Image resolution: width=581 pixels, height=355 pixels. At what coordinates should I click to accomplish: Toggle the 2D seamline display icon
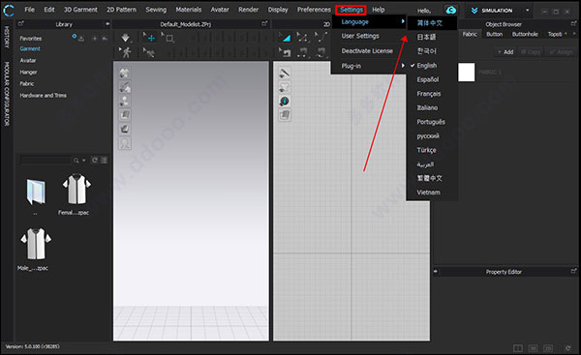pyautogui.click(x=285, y=73)
